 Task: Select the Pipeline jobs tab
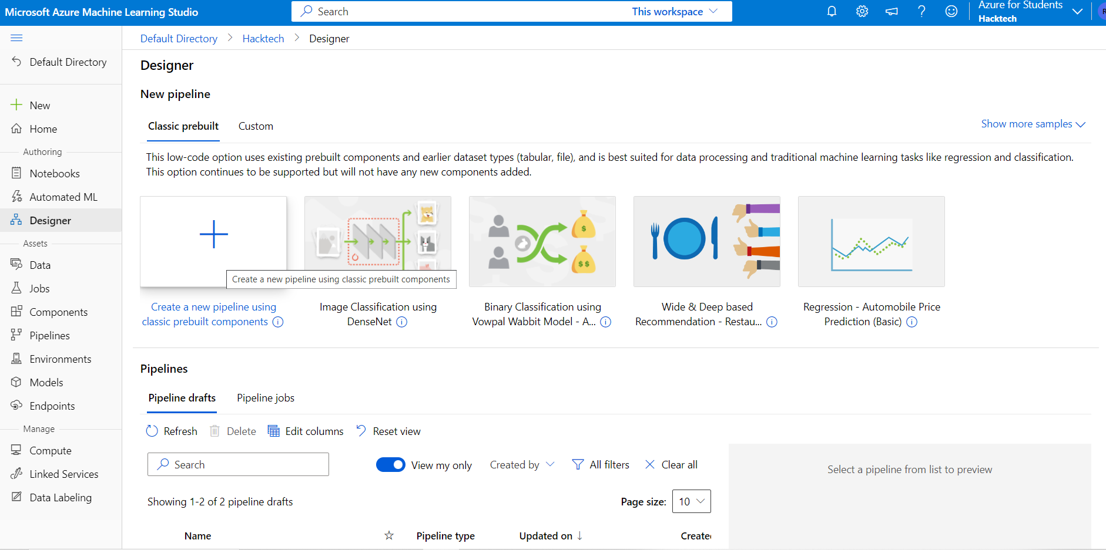(266, 398)
